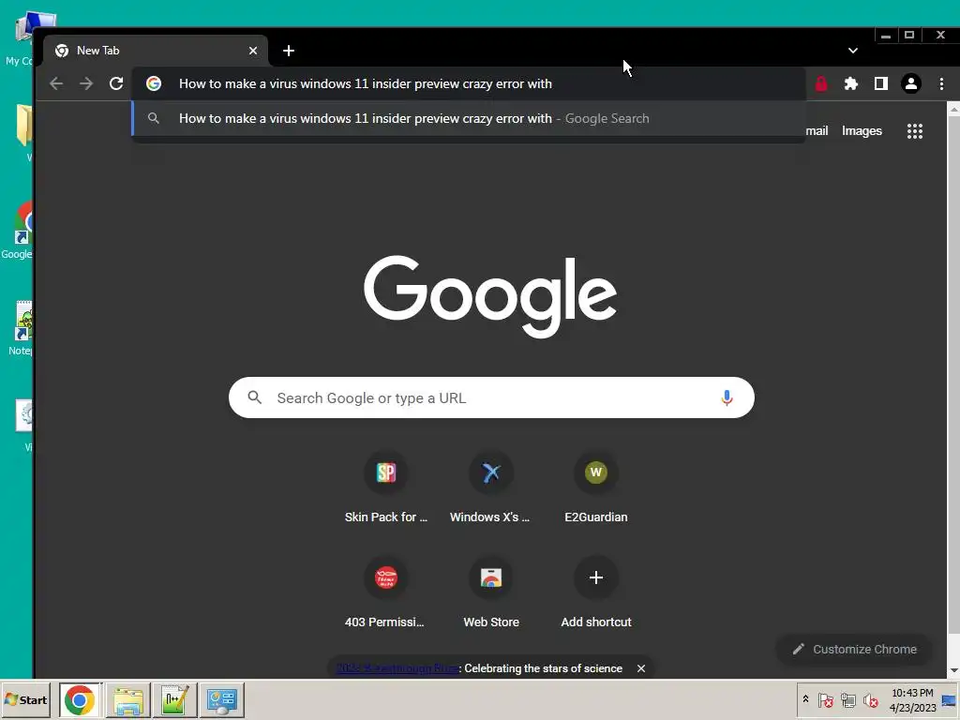The image size is (960, 720).
Task: Click the Google logo
Action: (x=490, y=296)
